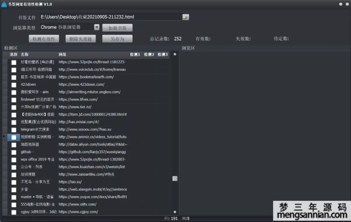
Task: Click the 名称 column header
Action: 25,55
